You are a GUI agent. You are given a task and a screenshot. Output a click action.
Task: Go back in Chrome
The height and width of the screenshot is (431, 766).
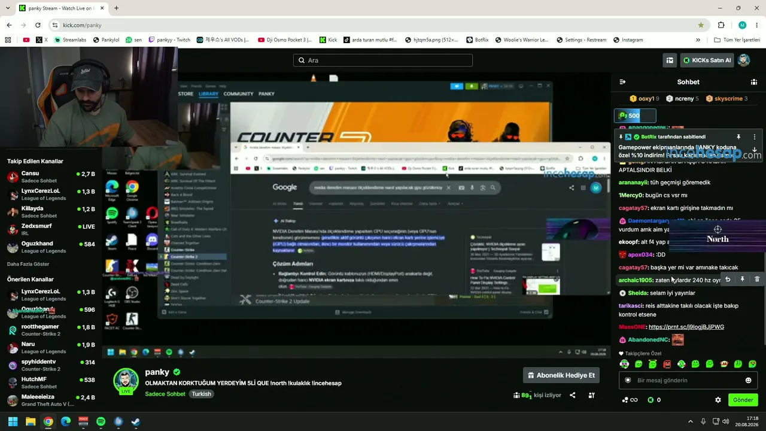point(9,25)
